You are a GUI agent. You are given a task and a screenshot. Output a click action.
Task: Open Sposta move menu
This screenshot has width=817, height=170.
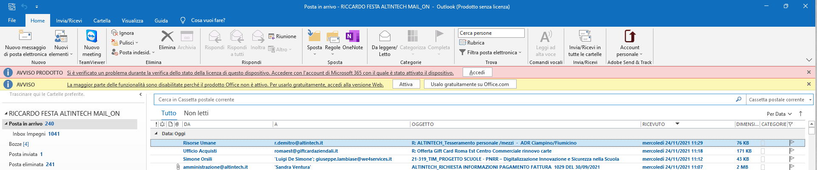tap(314, 43)
